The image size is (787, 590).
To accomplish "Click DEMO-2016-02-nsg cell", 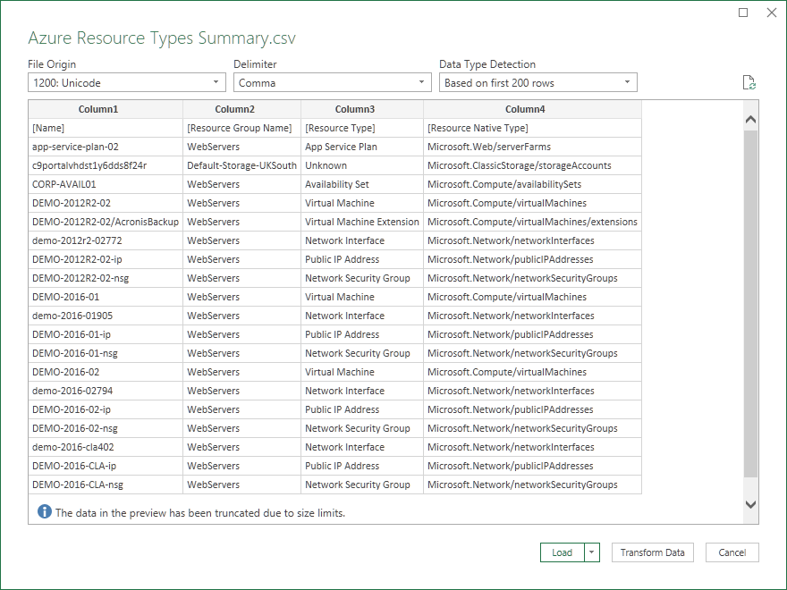I will point(106,428).
